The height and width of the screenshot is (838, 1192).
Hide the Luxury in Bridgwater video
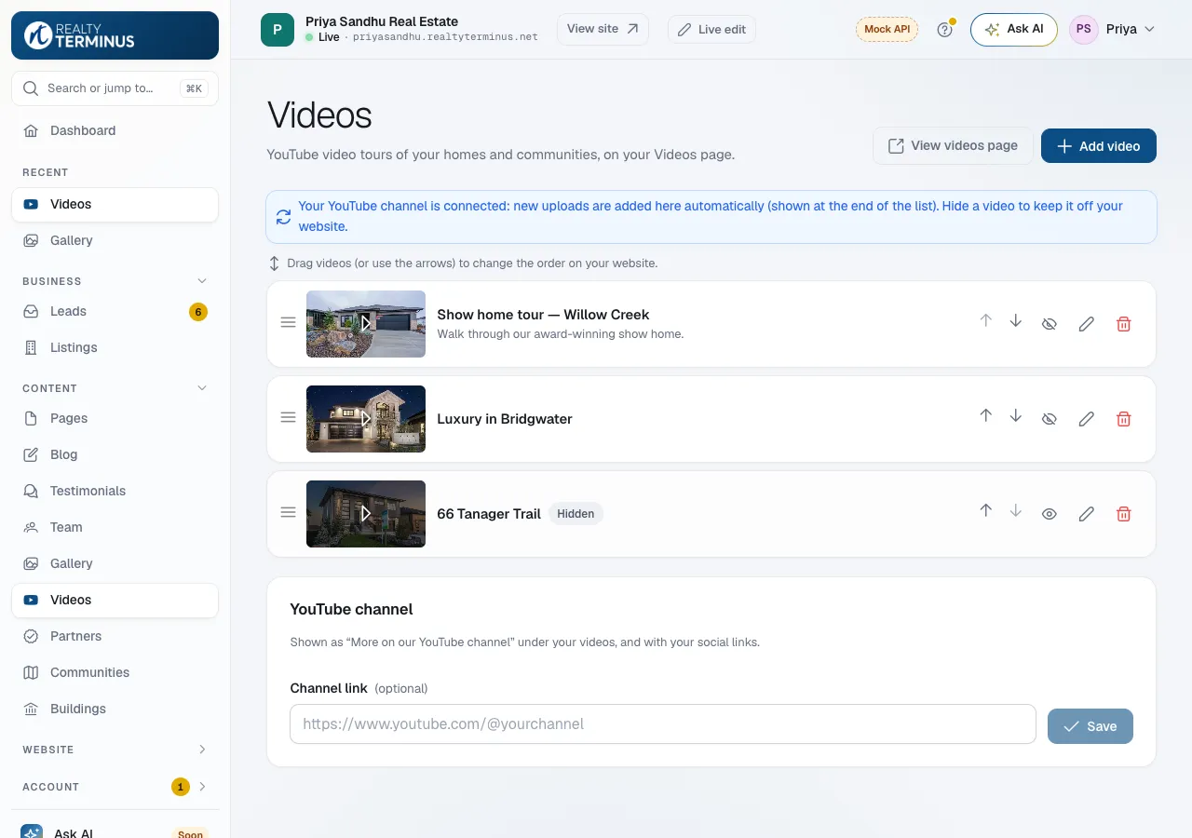[x=1050, y=419]
